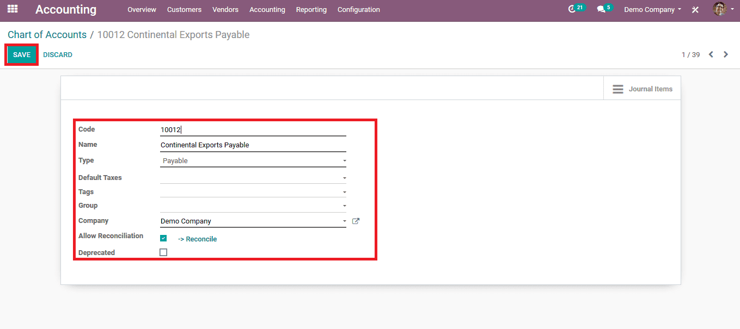Open the Company field dropdown arrow
Viewport: 740px width, 329px height.
(344, 221)
